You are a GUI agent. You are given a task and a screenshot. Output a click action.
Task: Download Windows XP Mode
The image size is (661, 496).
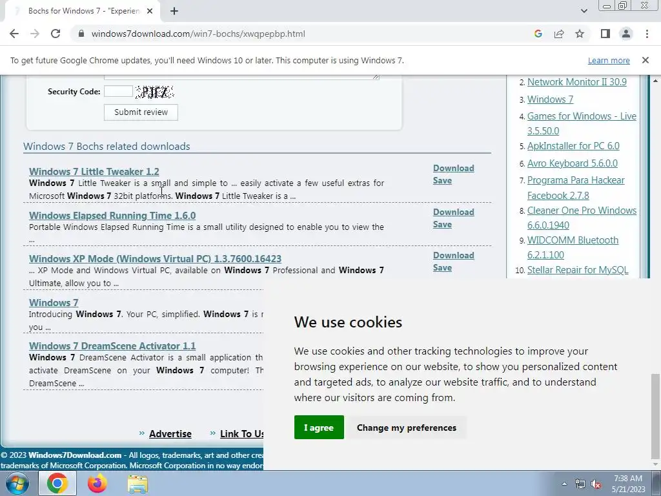454,255
